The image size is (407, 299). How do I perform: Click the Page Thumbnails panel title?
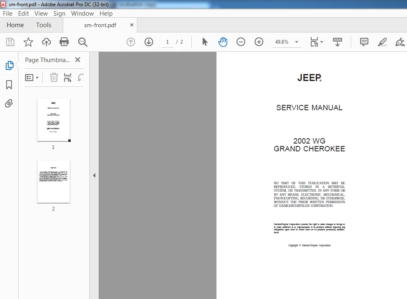47,60
